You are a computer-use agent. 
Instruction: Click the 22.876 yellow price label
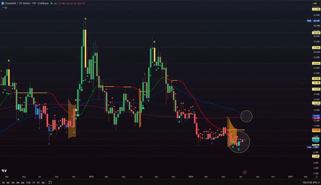(x=316, y=63)
